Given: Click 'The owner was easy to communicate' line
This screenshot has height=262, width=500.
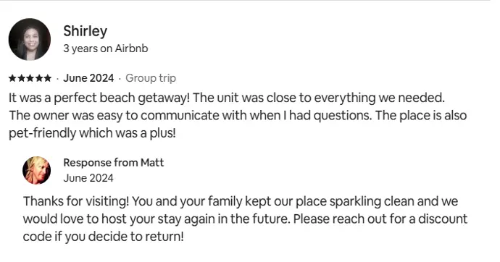Looking at the screenshot, I should [238, 115].
